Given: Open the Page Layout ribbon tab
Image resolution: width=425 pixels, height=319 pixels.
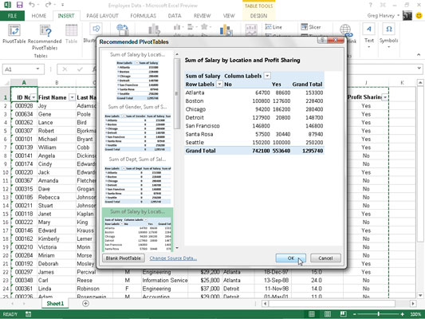Looking at the screenshot, I should pos(102,16).
